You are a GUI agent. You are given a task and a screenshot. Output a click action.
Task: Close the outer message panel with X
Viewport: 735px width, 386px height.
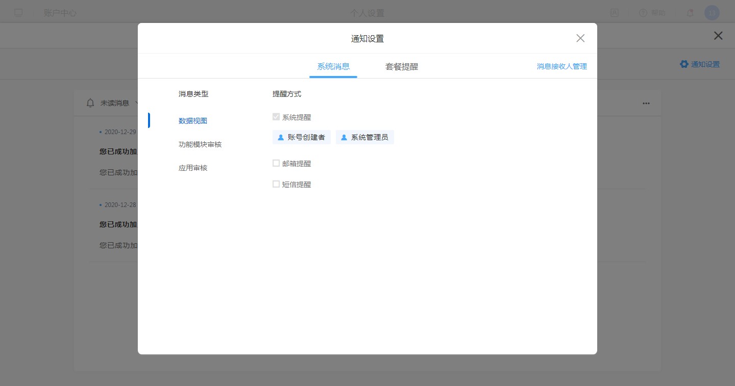tap(718, 36)
